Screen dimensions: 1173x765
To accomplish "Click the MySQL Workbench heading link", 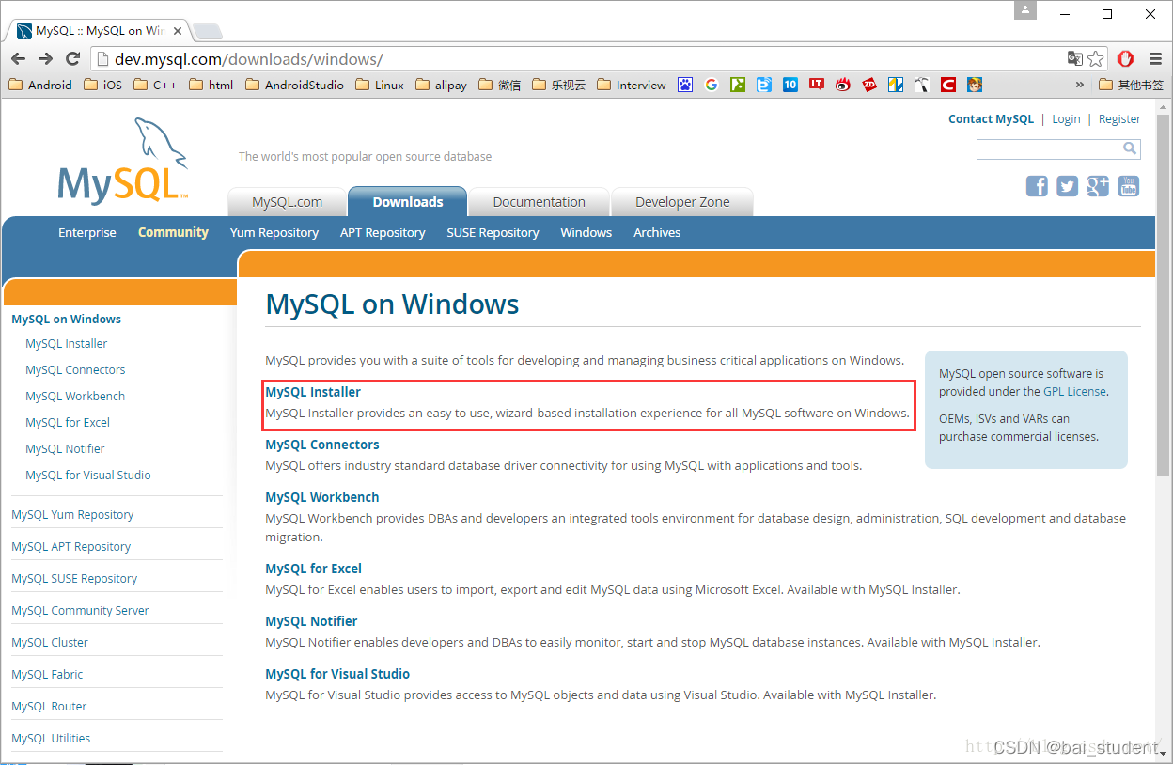I will pyautogui.click(x=322, y=497).
